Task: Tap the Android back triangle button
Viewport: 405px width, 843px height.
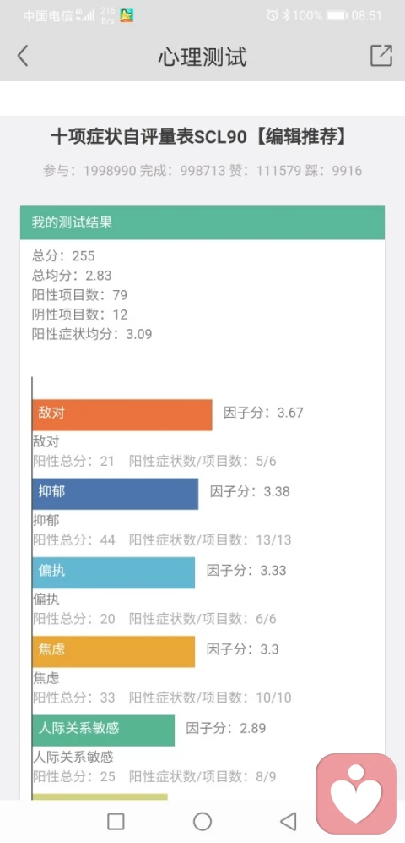Action: tap(289, 821)
